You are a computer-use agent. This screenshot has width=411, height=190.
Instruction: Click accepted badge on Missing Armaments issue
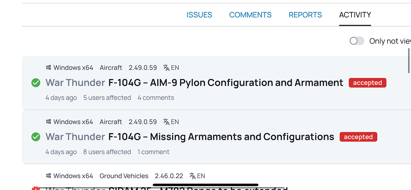[x=358, y=137]
